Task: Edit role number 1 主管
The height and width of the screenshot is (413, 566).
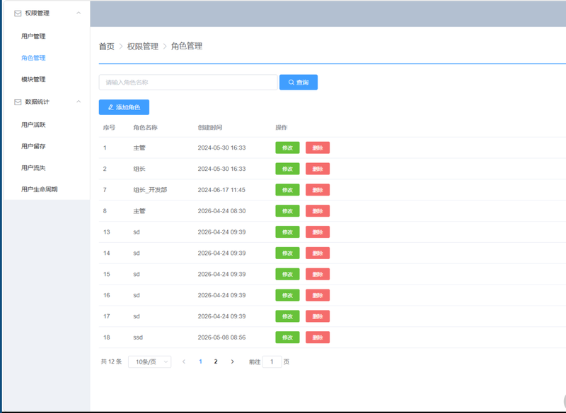Action: pyautogui.click(x=287, y=148)
